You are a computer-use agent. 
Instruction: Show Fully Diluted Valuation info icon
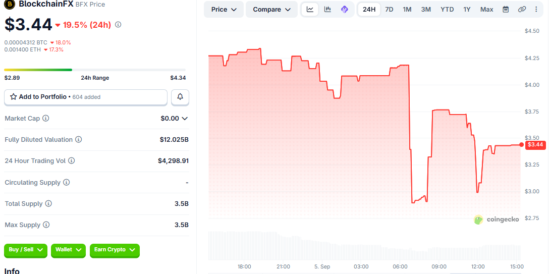(79, 140)
